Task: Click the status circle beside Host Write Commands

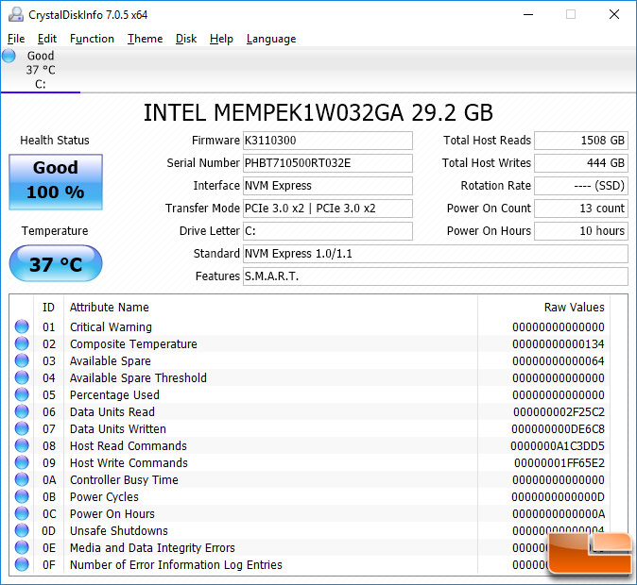Action: 22,462
